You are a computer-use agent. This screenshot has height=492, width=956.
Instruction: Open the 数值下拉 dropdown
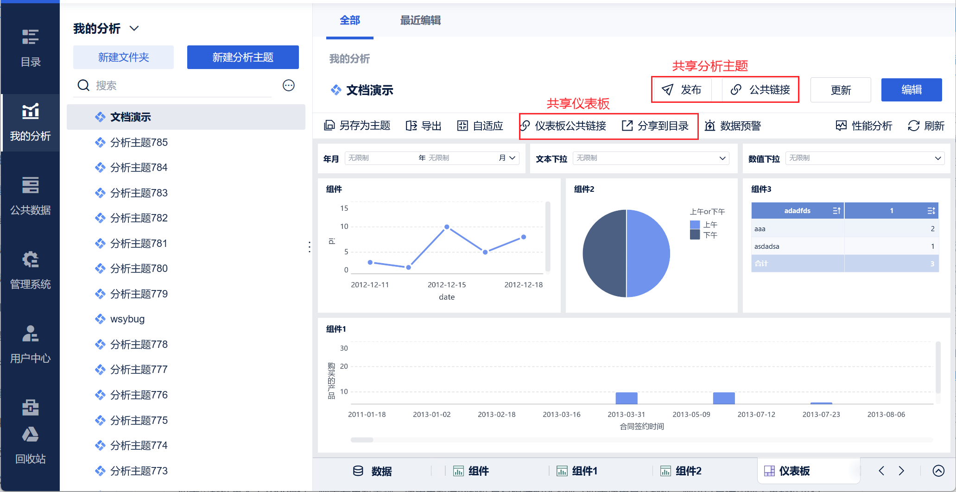(x=865, y=158)
